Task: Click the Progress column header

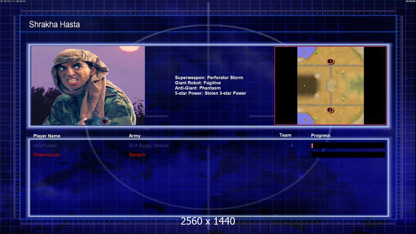Action: (320, 135)
